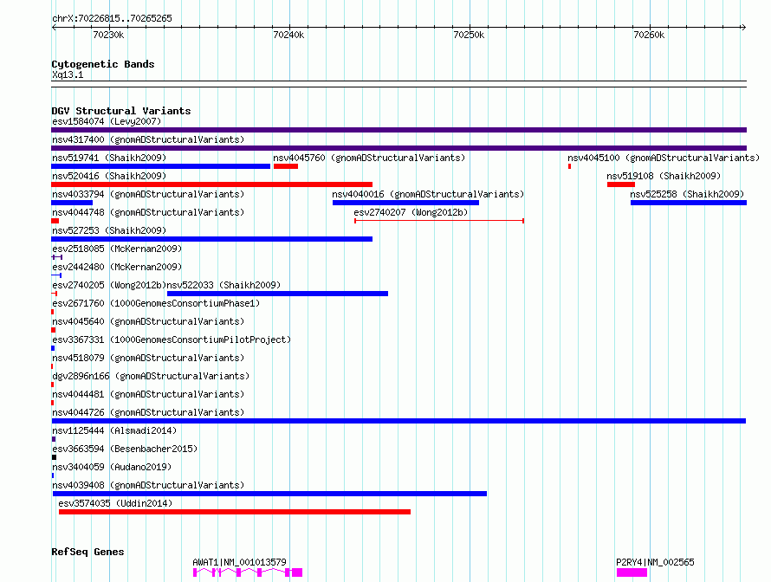
Task: Open the nsv522033 (Shaikh2009) label
Action: [224, 285]
